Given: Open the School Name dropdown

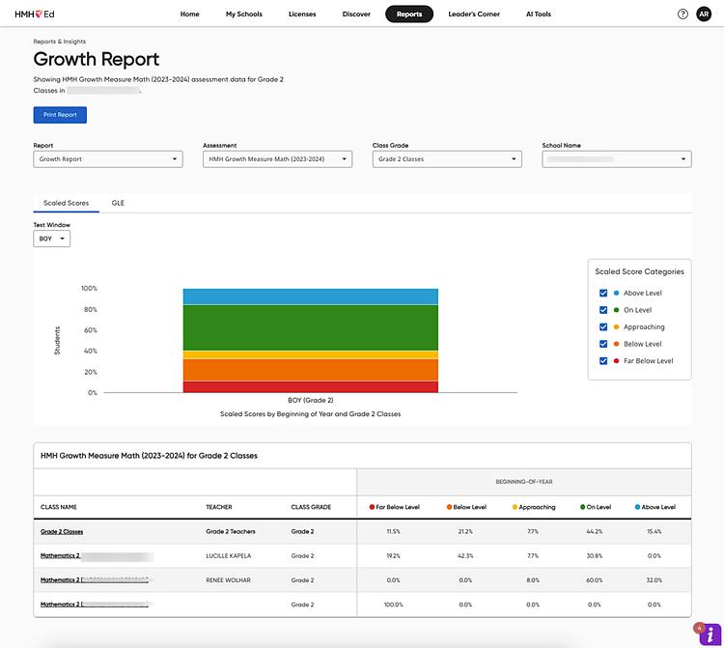Looking at the screenshot, I should point(617,159).
